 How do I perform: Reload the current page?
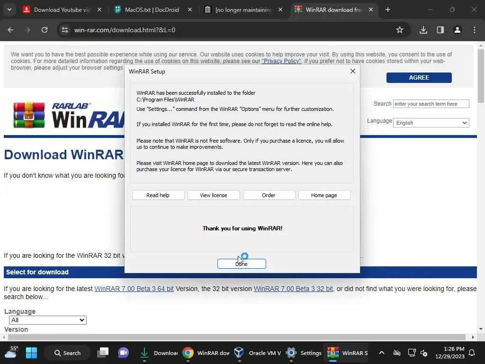click(x=45, y=30)
